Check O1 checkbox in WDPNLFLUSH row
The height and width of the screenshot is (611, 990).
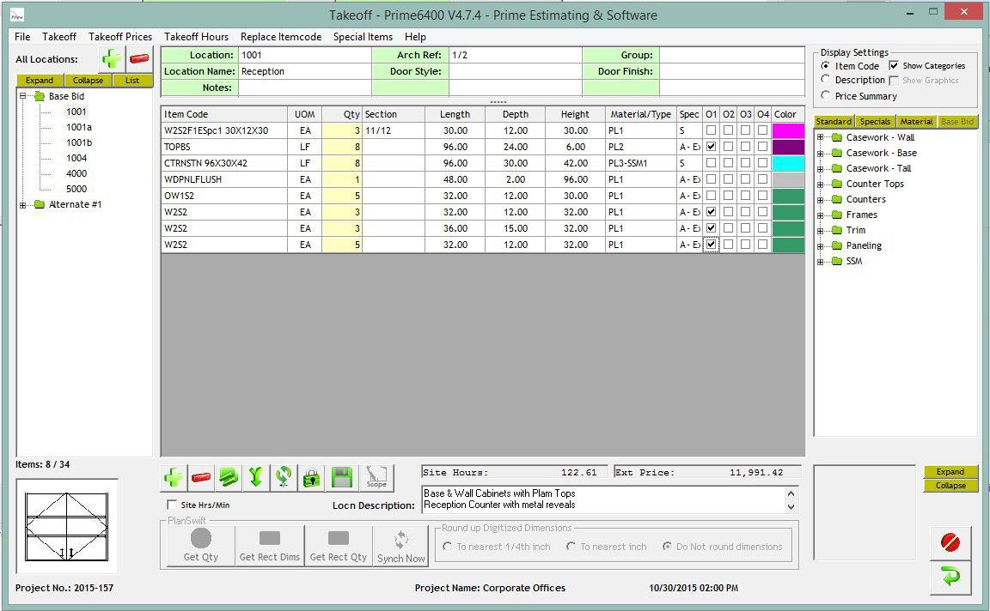(711, 179)
